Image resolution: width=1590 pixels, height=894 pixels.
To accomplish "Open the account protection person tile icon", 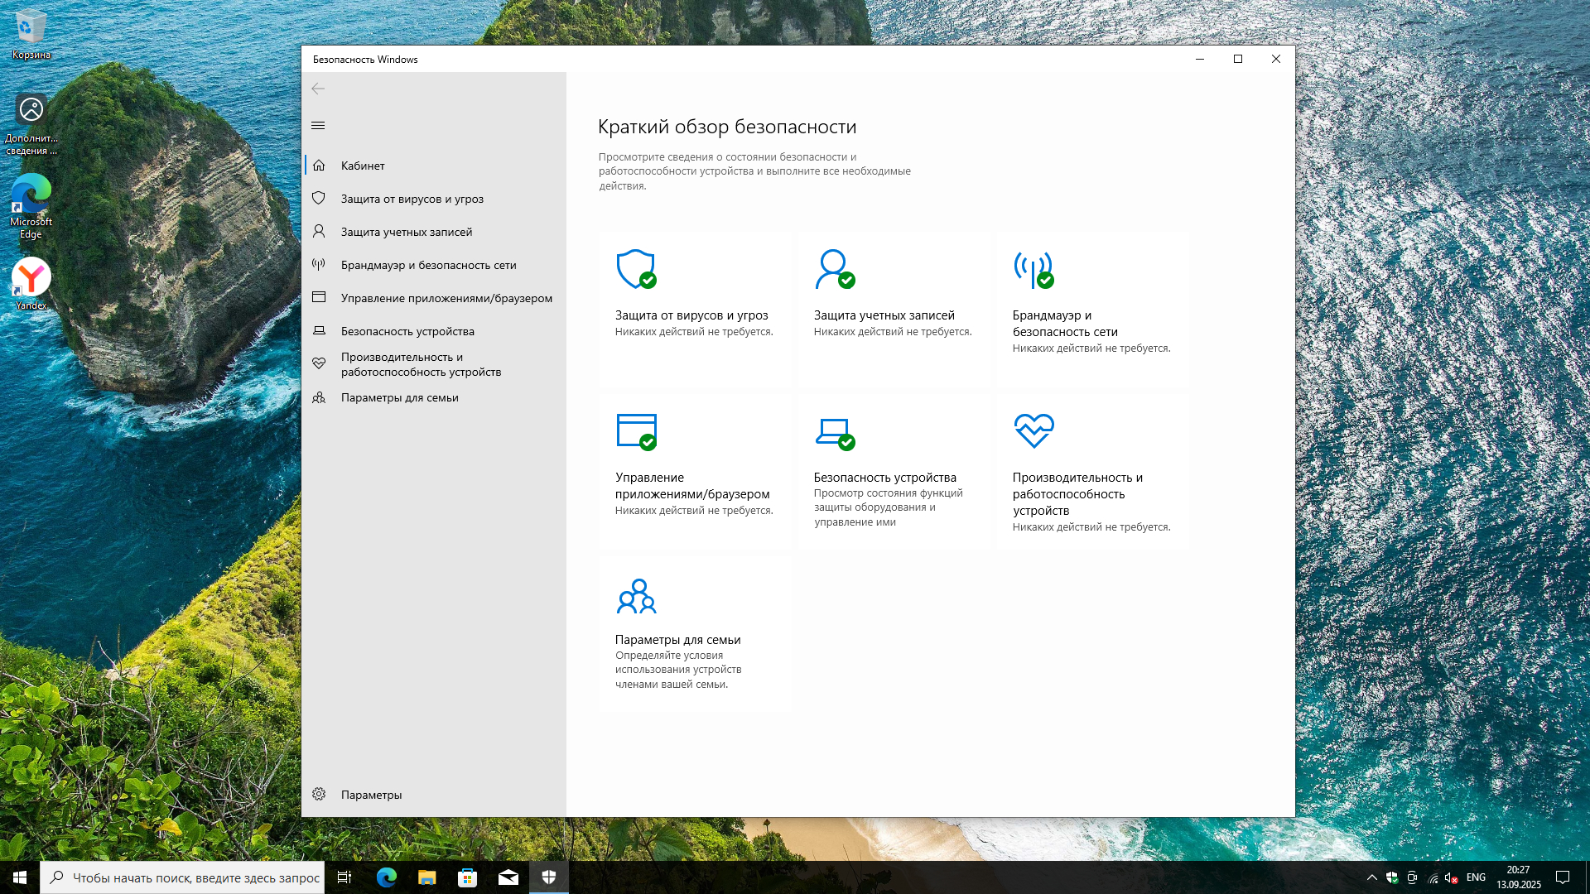I will (x=834, y=269).
